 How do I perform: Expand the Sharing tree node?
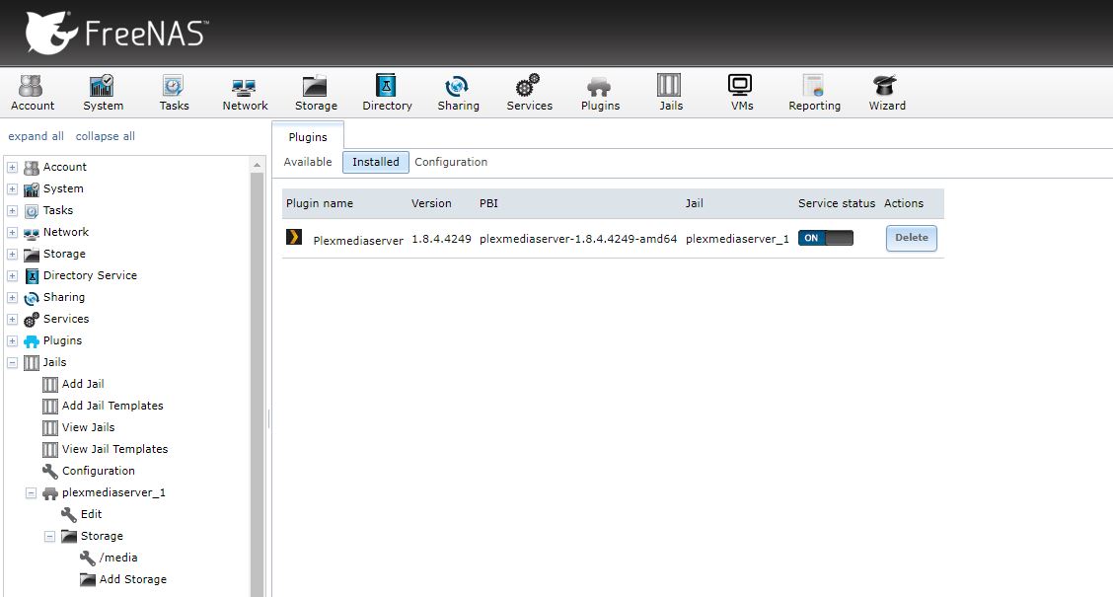pyautogui.click(x=12, y=297)
